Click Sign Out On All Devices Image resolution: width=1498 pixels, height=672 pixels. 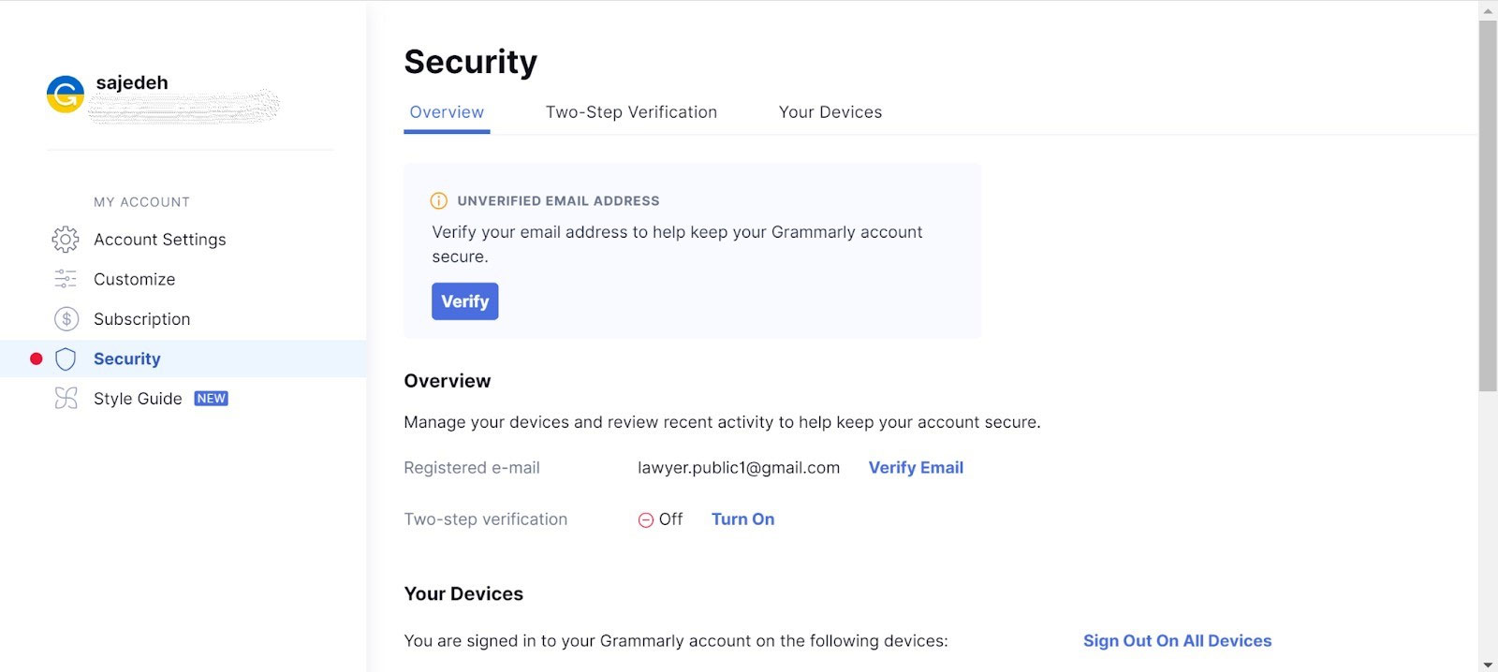(x=1177, y=641)
